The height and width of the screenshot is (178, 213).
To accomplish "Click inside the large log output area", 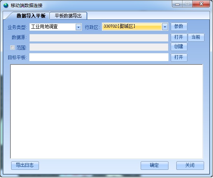I will [x=106, y=111].
